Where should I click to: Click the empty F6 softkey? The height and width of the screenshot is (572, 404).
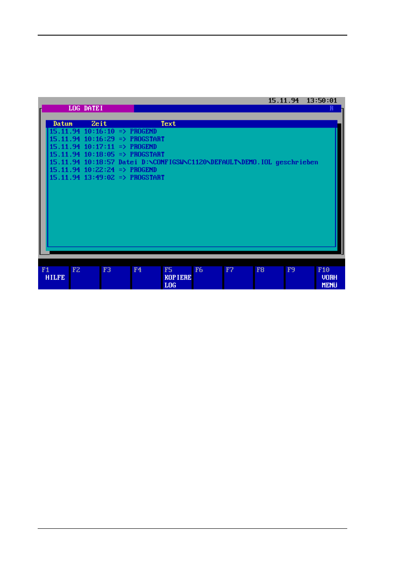pos(208,278)
